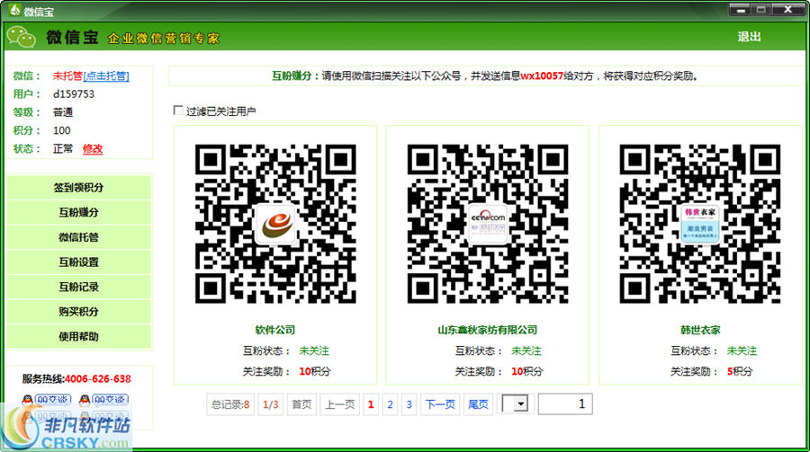Click the user ID d159753

[74, 94]
